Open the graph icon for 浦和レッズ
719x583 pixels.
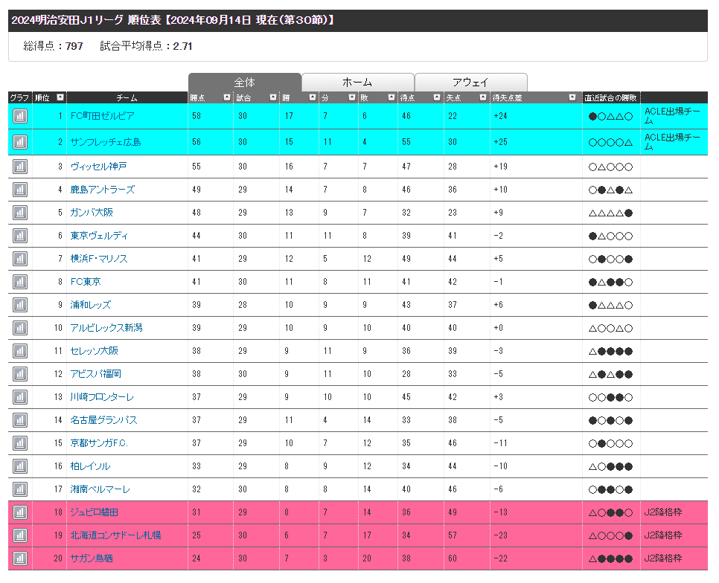(20, 305)
